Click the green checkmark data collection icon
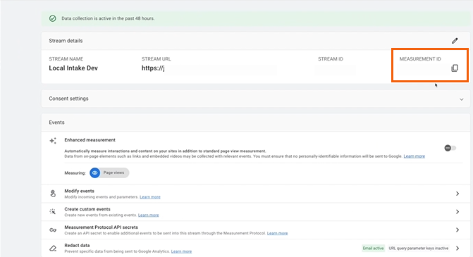 [52, 18]
